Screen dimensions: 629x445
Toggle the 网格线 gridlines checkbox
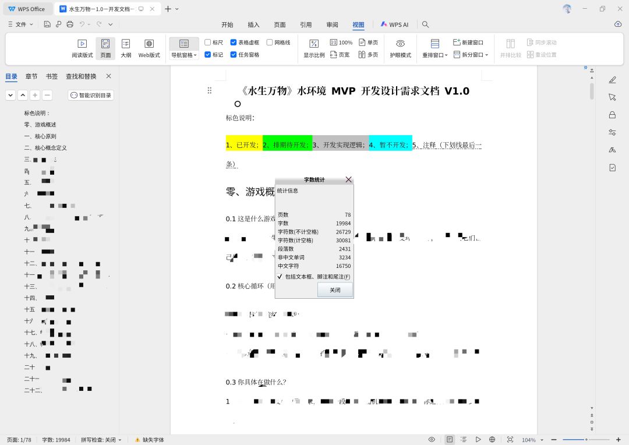pyautogui.click(x=270, y=42)
